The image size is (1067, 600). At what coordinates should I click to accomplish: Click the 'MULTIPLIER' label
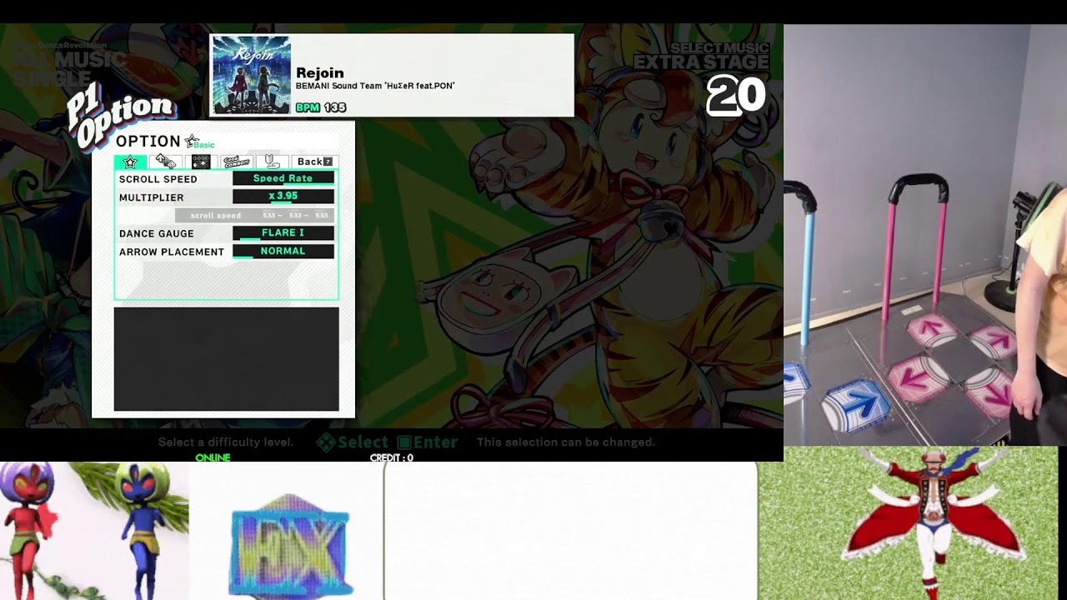[152, 197]
